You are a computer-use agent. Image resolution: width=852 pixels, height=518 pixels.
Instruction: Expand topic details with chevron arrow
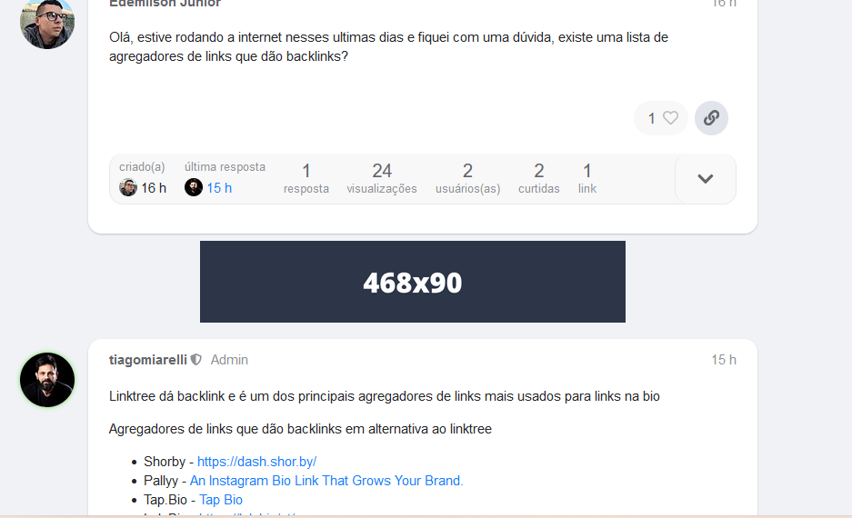click(706, 179)
